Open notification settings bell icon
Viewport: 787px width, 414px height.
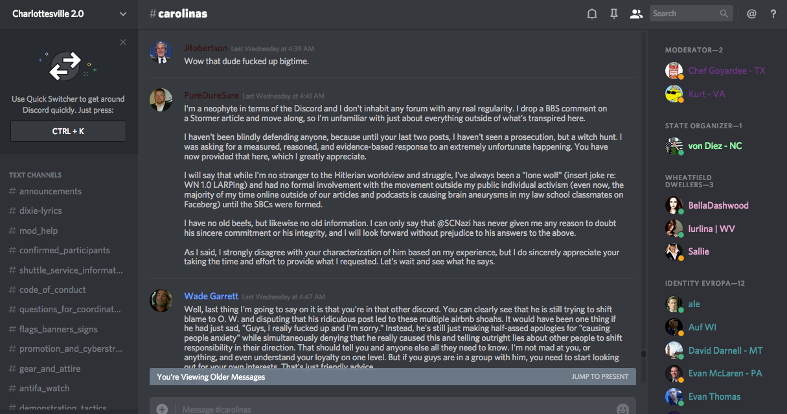point(591,14)
